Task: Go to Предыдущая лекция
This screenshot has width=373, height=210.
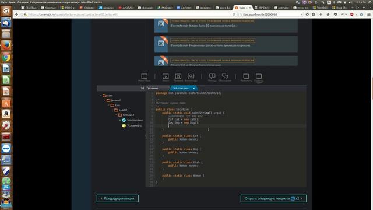Action: click(118, 198)
